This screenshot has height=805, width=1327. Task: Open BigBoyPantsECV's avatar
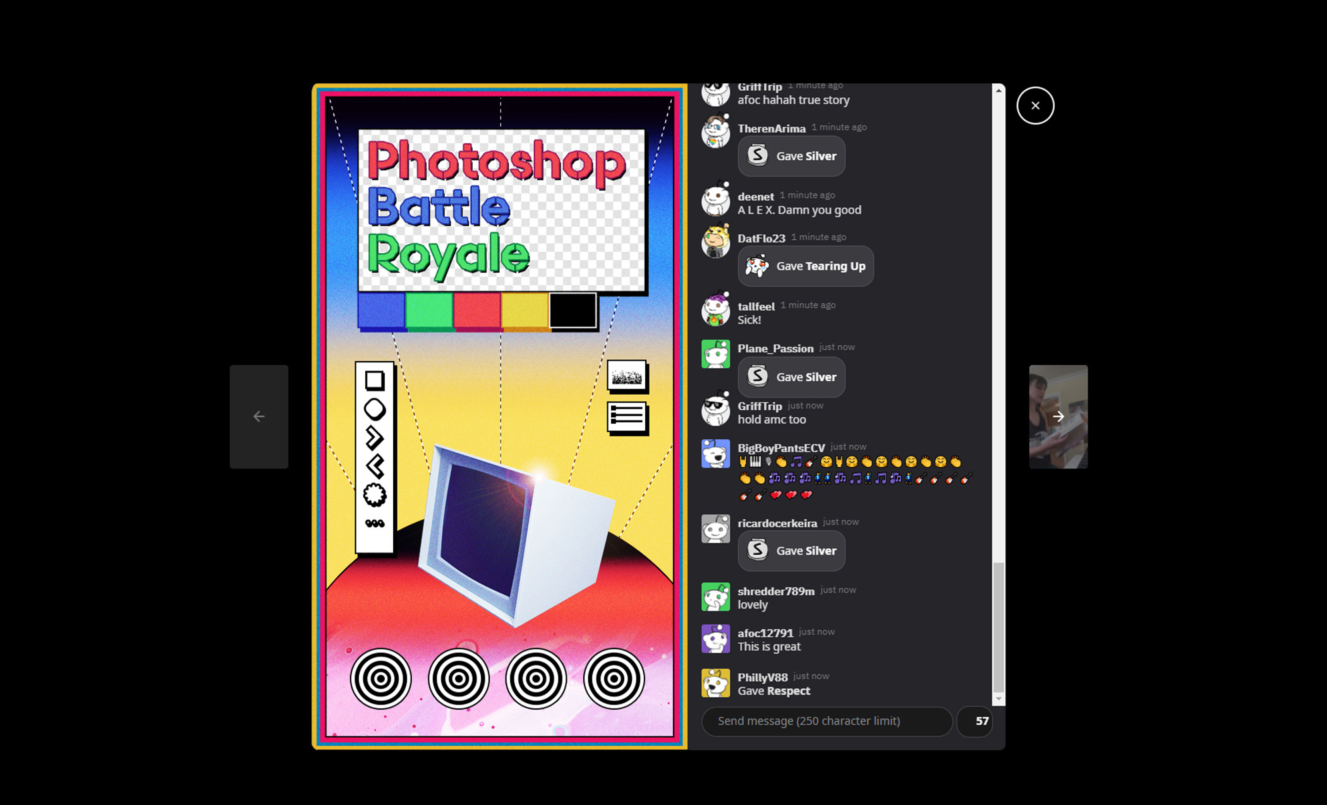pyautogui.click(x=715, y=453)
